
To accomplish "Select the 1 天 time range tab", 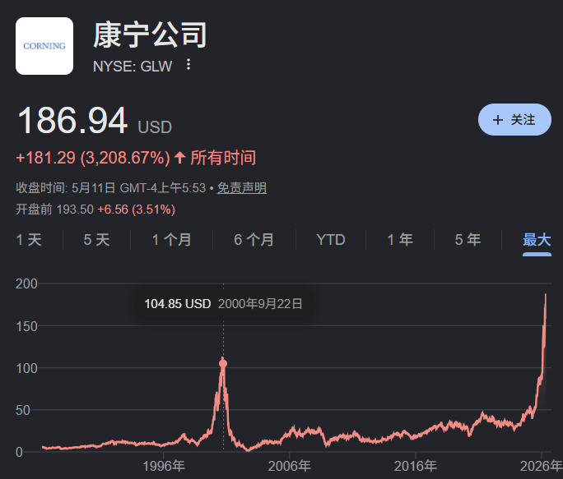I will coord(29,240).
